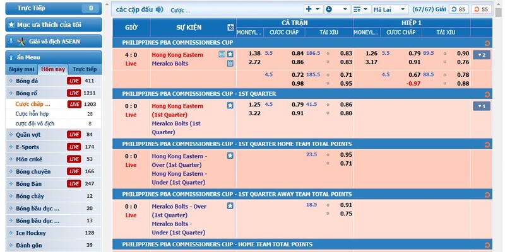Open the scoreboard icon beside Meralco Bolts

[x=230, y=64]
